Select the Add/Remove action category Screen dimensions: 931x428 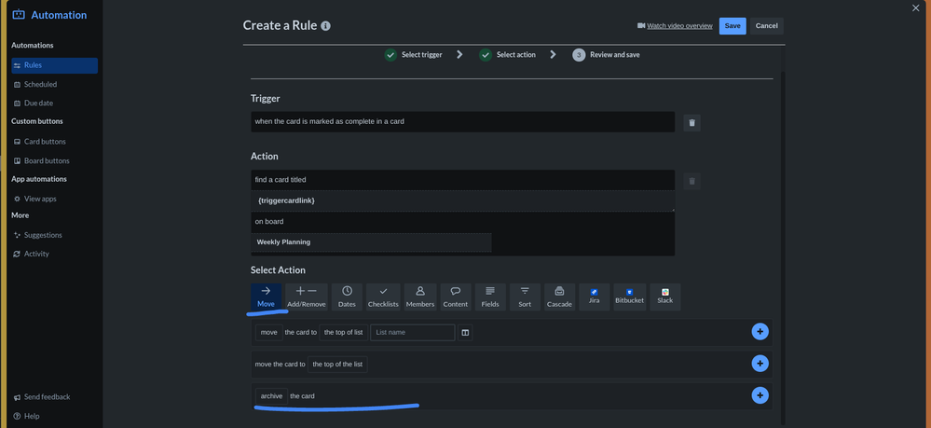(307, 297)
